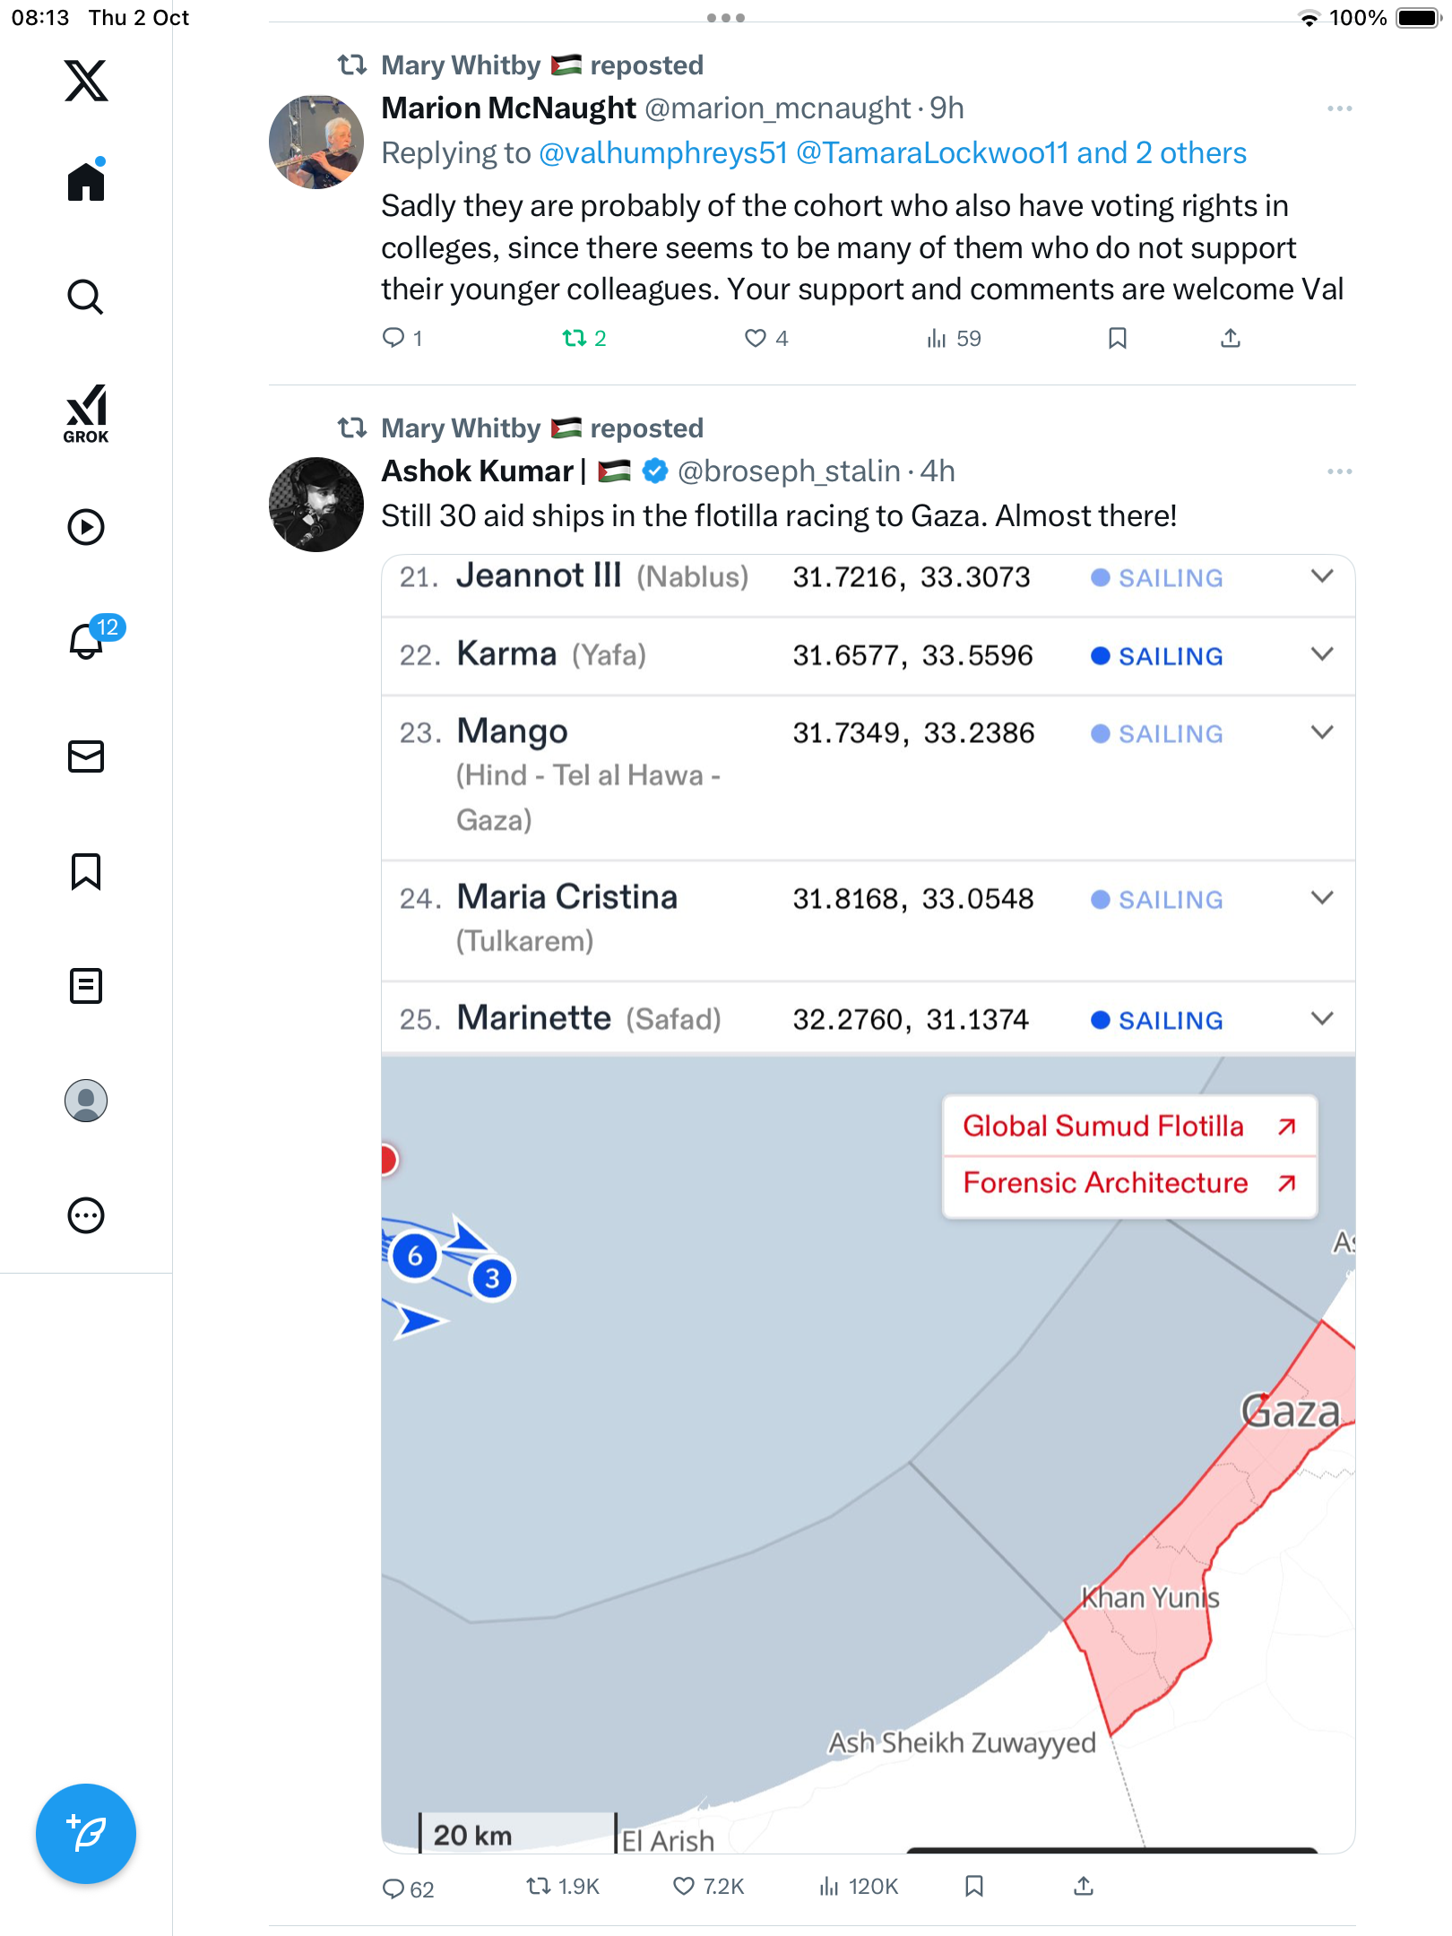The height and width of the screenshot is (1936, 1452).
Task: Expand the Marinette (Safad) ship row
Action: point(1322,1019)
